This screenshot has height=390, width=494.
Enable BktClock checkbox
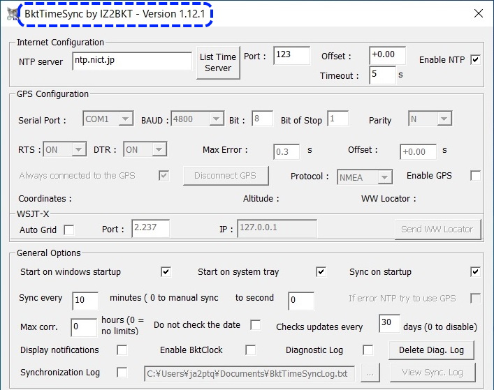(x=250, y=350)
